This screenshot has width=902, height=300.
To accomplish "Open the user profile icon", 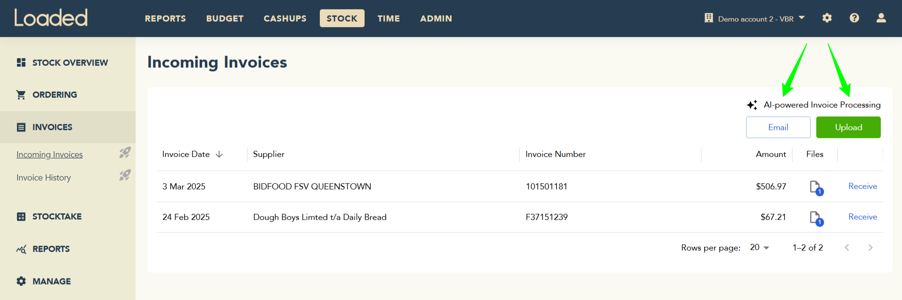I will coord(881,18).
